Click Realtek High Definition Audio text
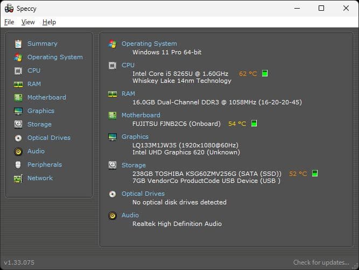359x270 pixels. pos(177,224)
